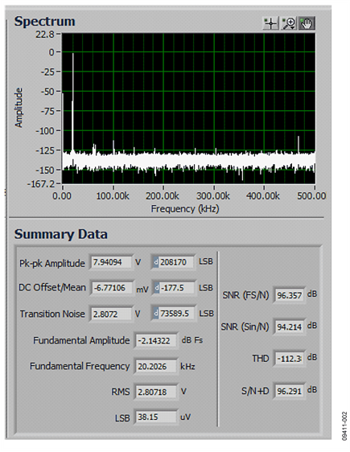350x452 pixels.
Task: Click the SNR (FS/N) value box
Action: tap(289, 295)
